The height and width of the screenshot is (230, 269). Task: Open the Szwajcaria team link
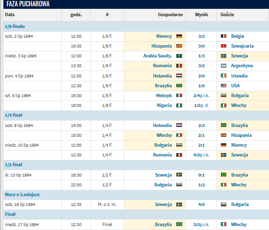coord(242,46)
